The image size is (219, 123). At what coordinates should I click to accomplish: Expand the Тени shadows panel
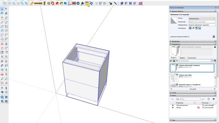(193, 120)
